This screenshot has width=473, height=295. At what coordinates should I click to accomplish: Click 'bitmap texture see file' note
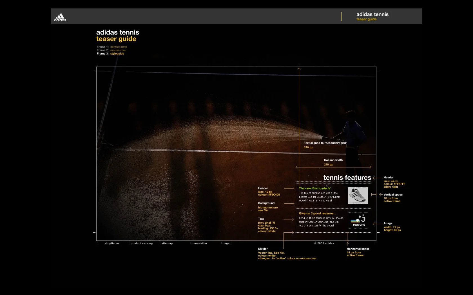[268, 209]
